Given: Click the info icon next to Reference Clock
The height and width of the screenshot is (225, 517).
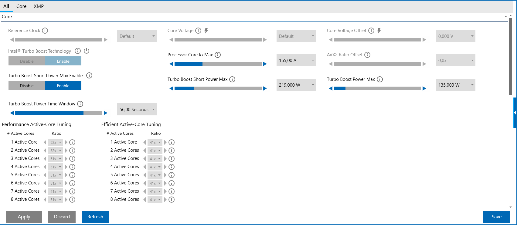Looking at the screenshot, I should (45, 31).
